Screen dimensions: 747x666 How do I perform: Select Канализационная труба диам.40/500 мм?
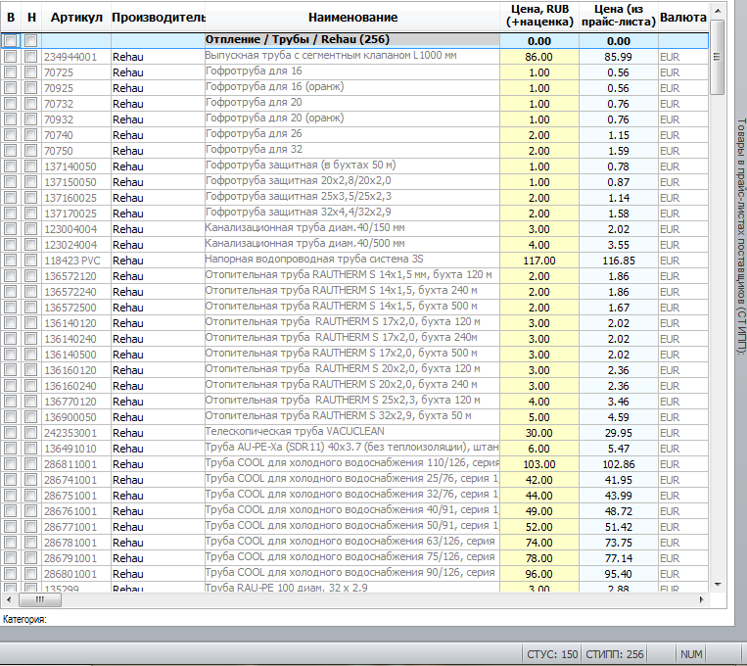304,244
